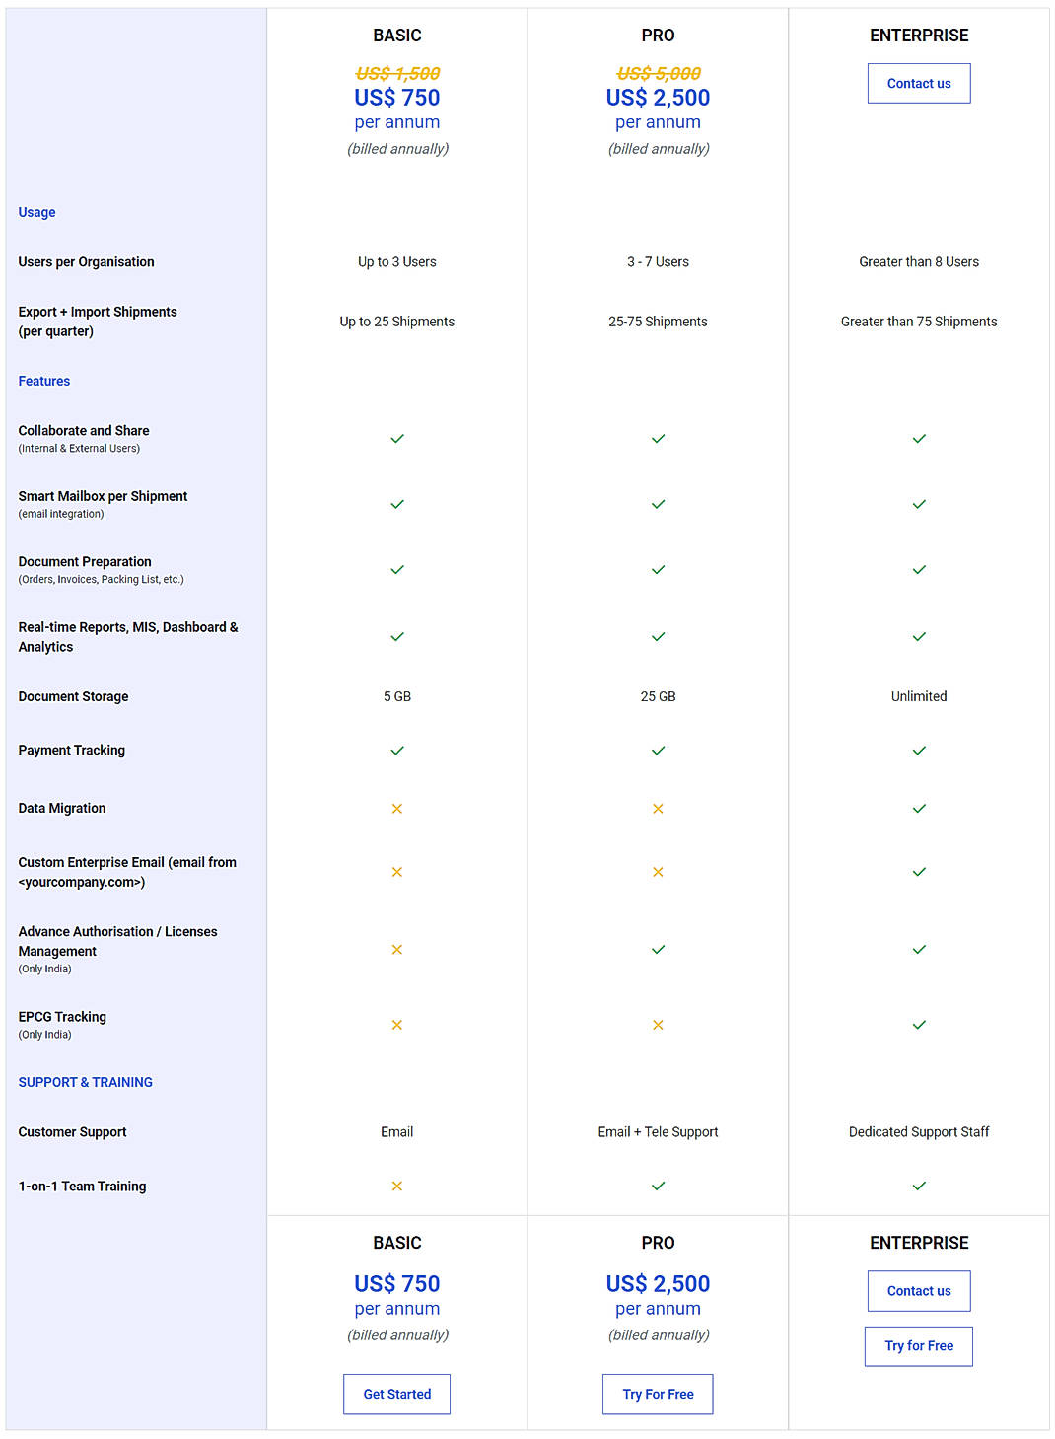Click the Enterprise EPCG Tracking checkmark
The image size is (1055, 1439).
pyautogui.click(x=919, y=1024)
